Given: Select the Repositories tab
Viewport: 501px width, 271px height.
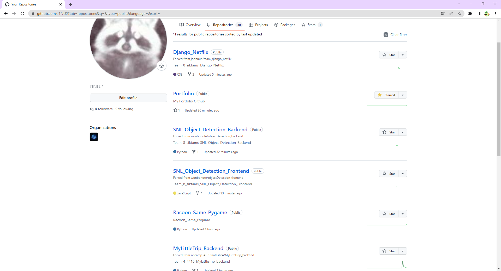Looking at the screenshot, I should click(x=224, y=25).
